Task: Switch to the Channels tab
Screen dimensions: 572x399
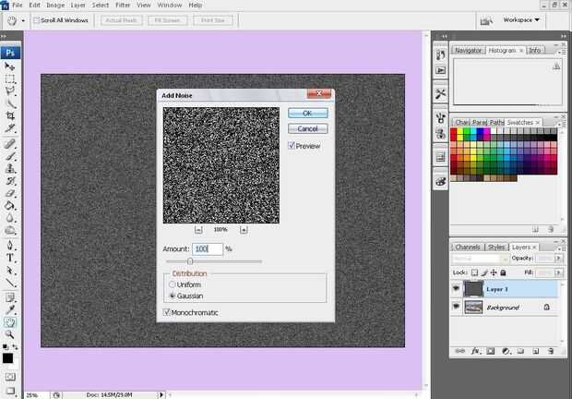Action: tap(468, 248)
